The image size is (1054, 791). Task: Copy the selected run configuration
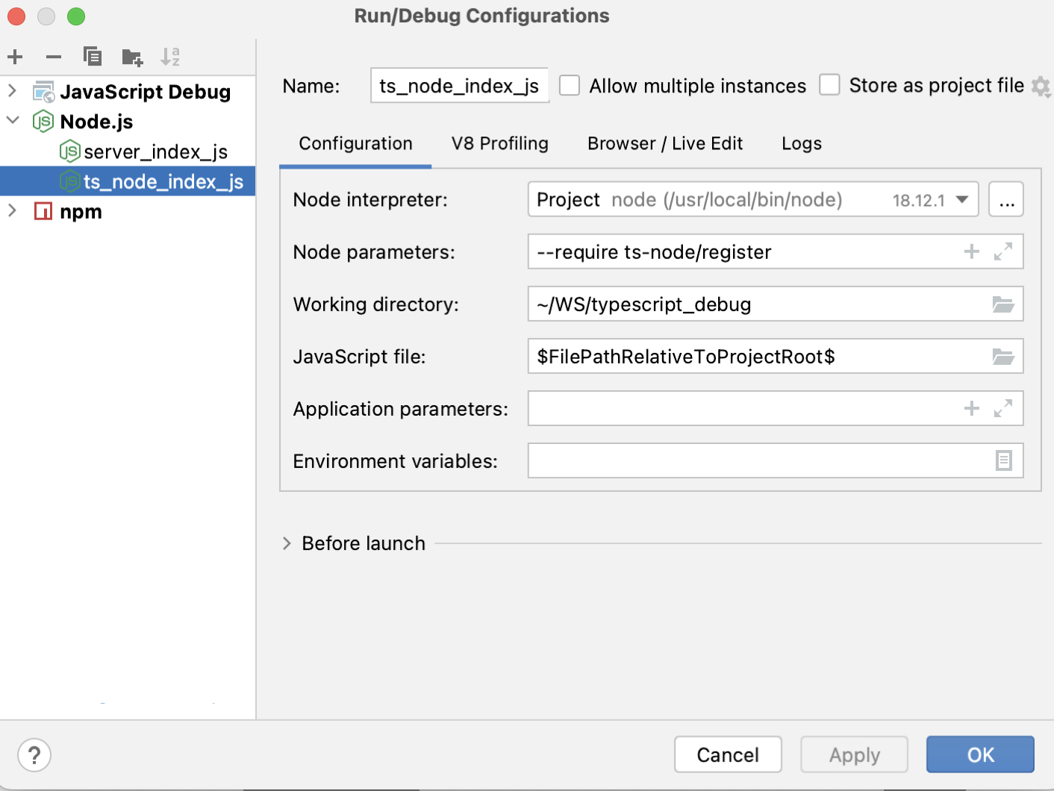92,57
